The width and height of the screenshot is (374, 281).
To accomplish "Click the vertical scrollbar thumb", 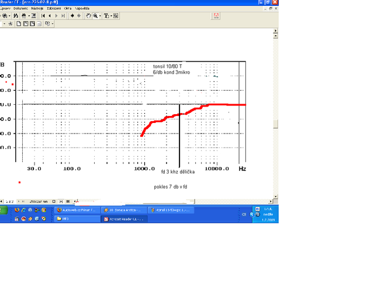I will 275,124.
